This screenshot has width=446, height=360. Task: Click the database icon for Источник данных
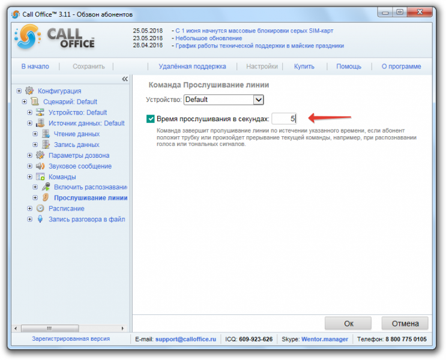click(40, 123)
